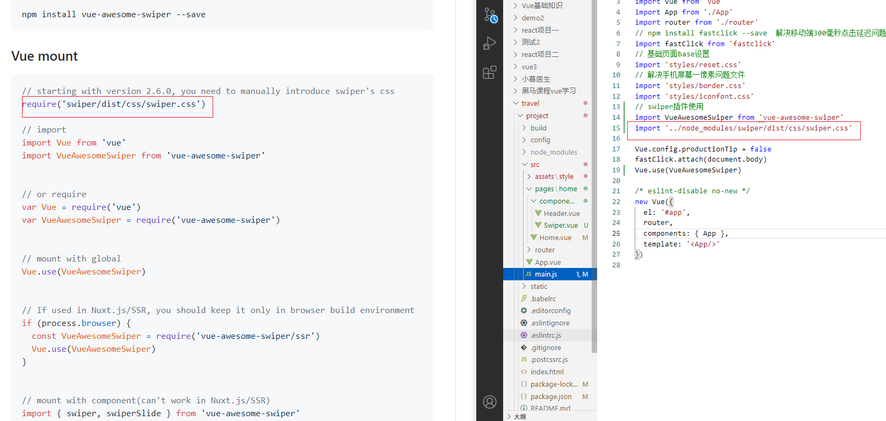Click line 18 fastClick.attach(document.body)
This screenshot has width=886, height=421.
coord(701,159)
